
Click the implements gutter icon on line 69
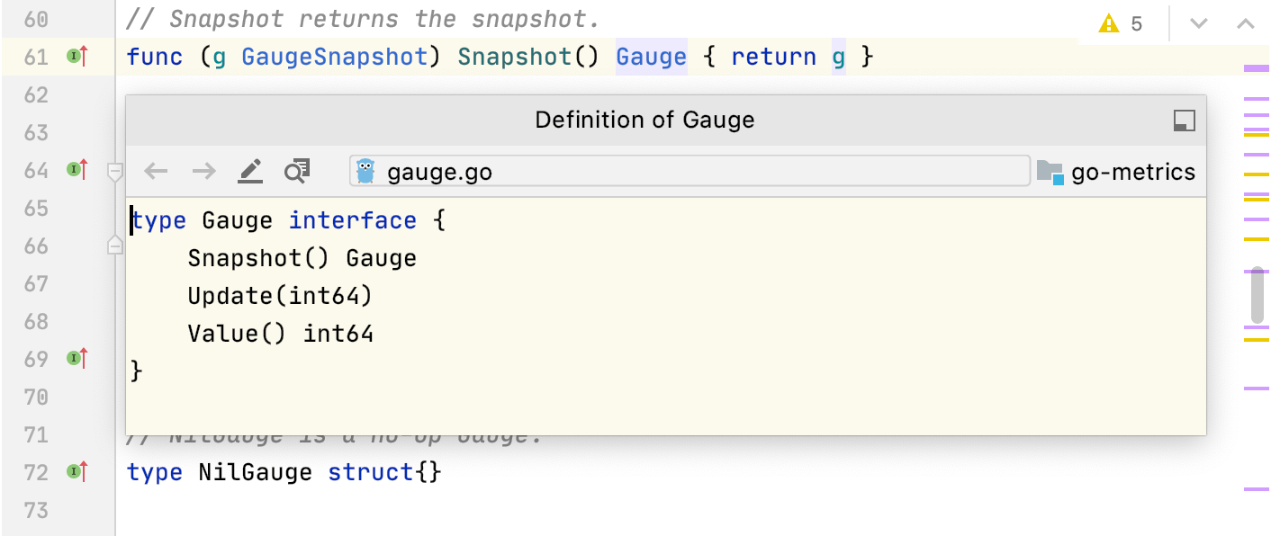(77, 358)
